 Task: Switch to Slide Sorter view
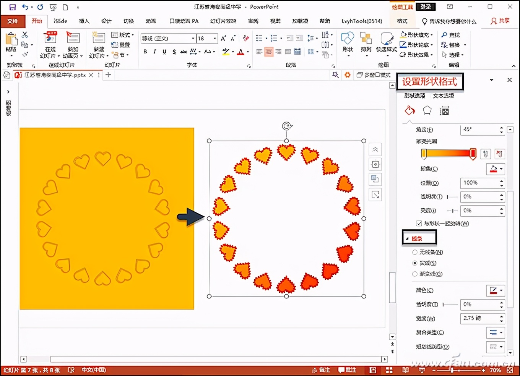(x=389, y=370)
